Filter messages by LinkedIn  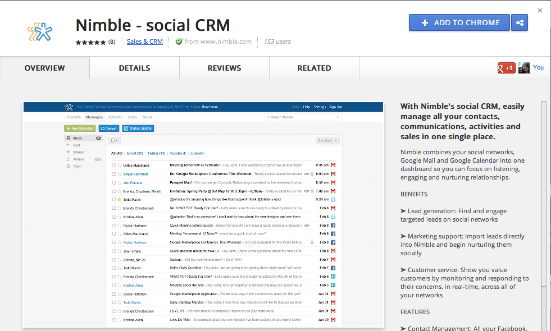coord(198,153)
